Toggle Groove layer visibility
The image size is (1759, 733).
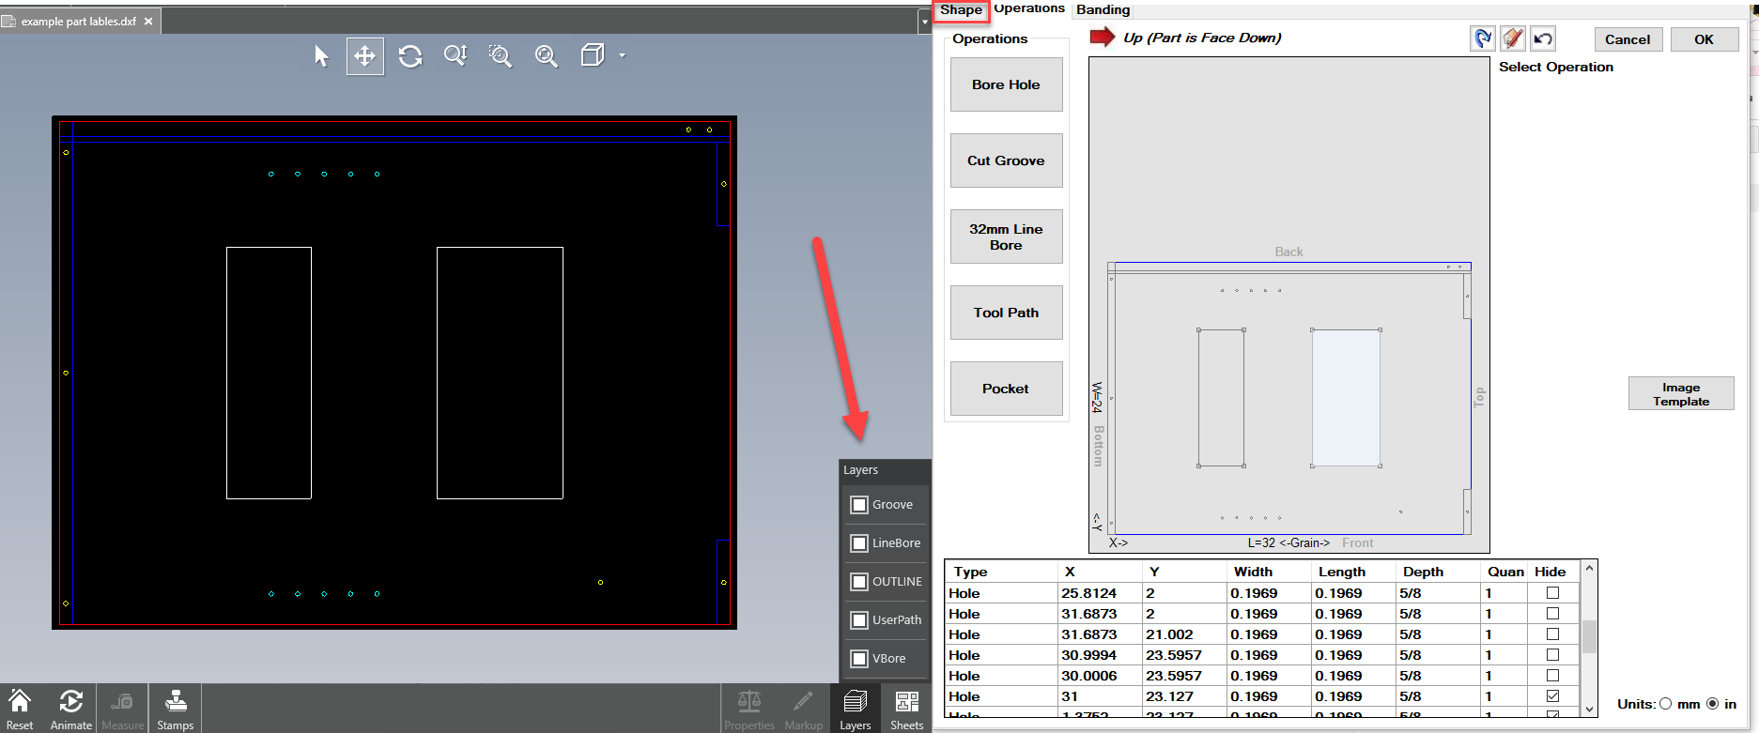[859, 505]
